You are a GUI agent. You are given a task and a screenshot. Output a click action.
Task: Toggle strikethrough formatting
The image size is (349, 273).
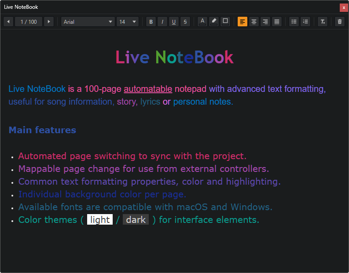185,22
